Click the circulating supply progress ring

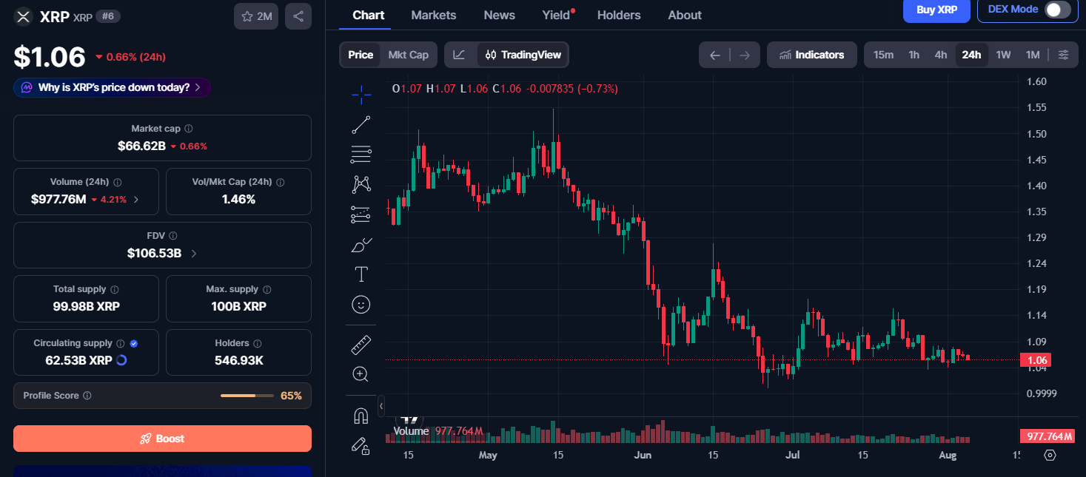[122, 360]
